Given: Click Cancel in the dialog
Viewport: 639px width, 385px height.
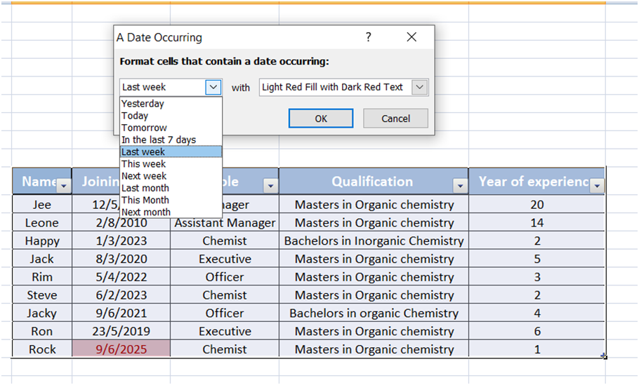Looking at the screenshot, I should click(395, 119).
